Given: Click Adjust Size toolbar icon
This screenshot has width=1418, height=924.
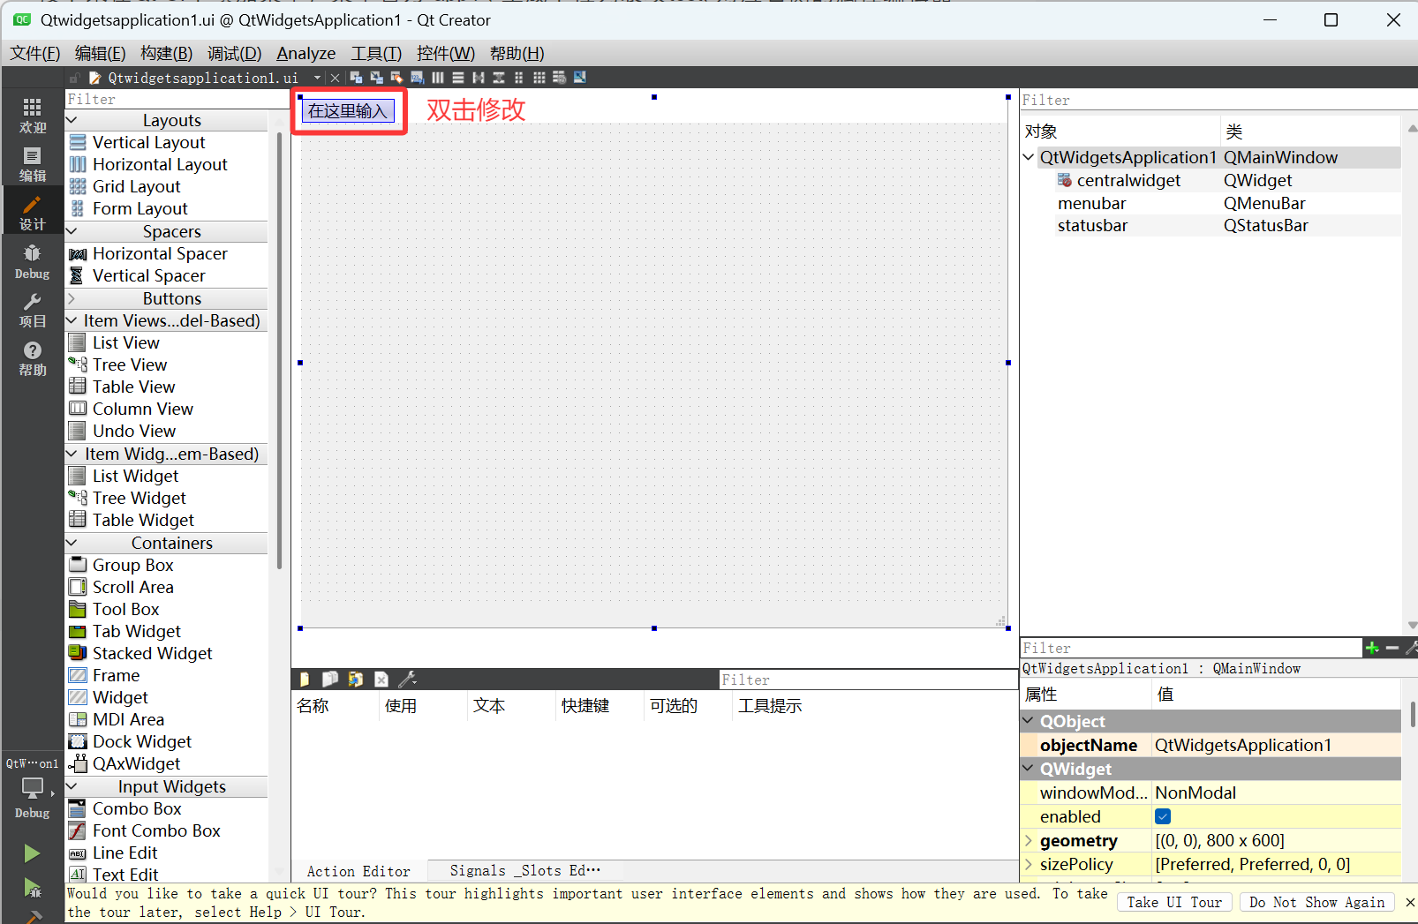Looking at the screenshot, I should [x=580, y=78].
